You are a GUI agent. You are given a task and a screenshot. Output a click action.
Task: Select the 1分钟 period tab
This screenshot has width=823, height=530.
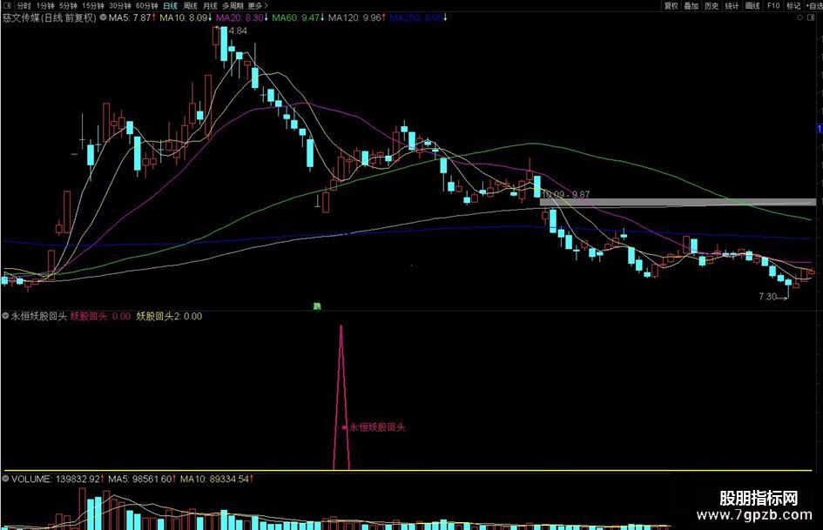[45, 6]
